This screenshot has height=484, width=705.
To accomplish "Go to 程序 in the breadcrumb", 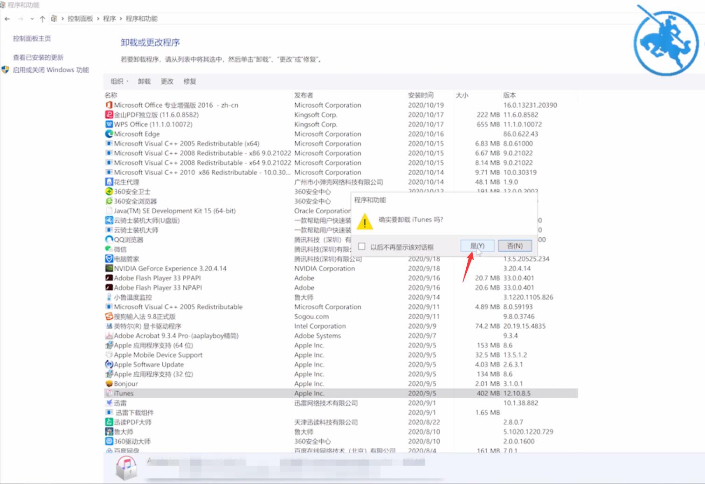I will tap(110, 19).
